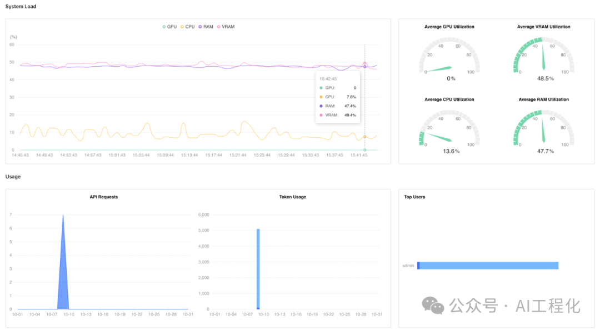600x330 pixels.
Task: Click the Average RAM Utilization gauge
Action: 543,128
